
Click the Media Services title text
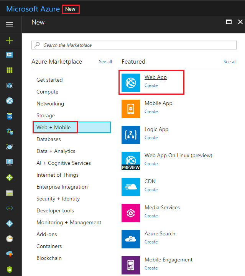point(162,207)
